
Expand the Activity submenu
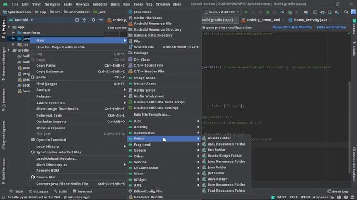pyautogui.click(x=164, y=127)
